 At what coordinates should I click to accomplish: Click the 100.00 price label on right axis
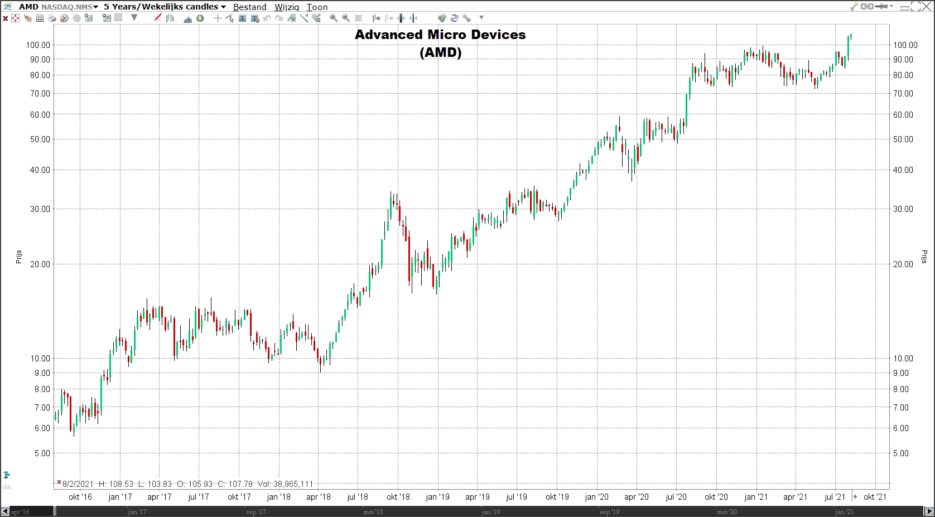tap(905, 45)
